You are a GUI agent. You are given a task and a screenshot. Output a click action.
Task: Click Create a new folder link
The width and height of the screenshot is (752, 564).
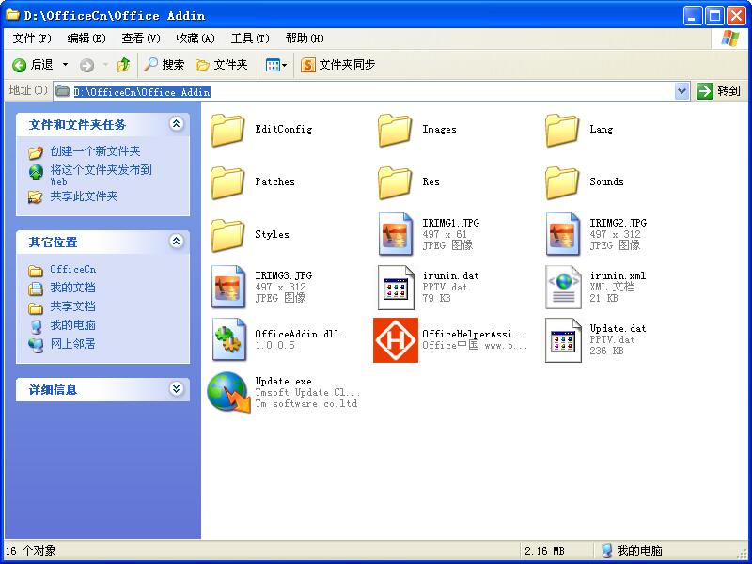point(95,151)
